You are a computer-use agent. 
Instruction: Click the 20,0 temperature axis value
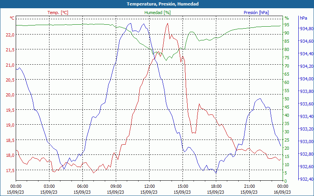[x=10, y=95]
